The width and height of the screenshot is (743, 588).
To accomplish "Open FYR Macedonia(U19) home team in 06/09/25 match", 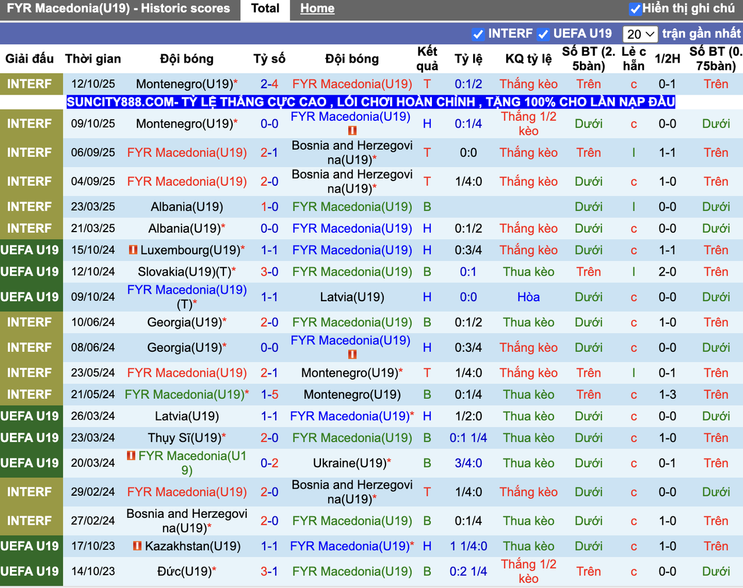I will coord(187,153).
